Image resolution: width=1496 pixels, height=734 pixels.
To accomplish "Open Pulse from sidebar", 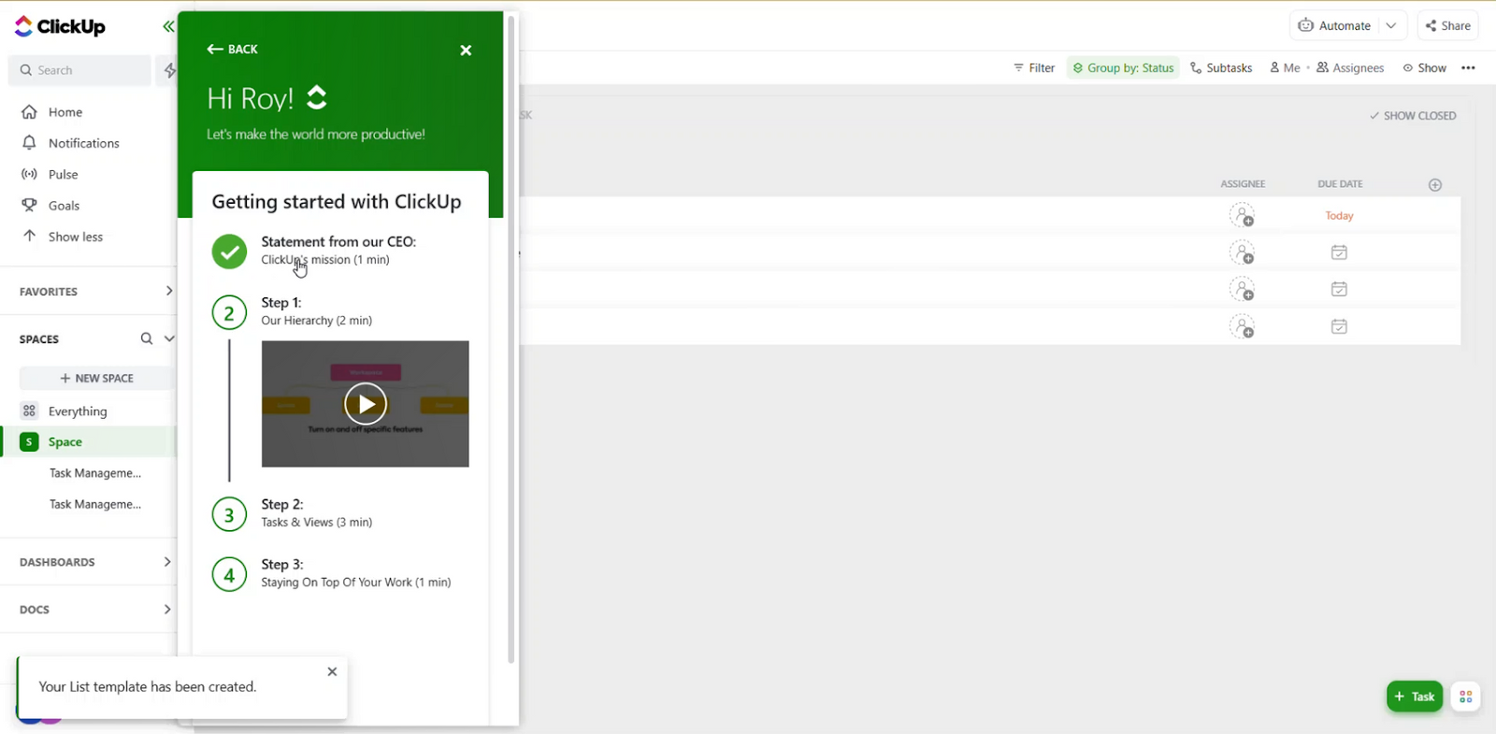I will click(x=64, y=174).
